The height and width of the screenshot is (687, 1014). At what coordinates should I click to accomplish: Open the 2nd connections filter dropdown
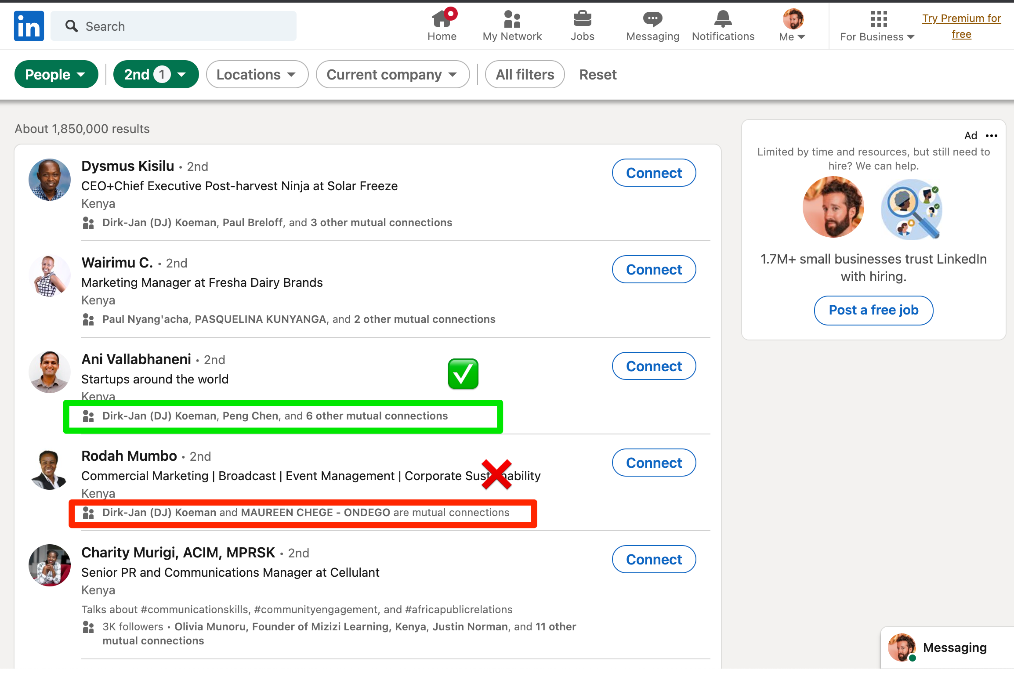[156, 74]
